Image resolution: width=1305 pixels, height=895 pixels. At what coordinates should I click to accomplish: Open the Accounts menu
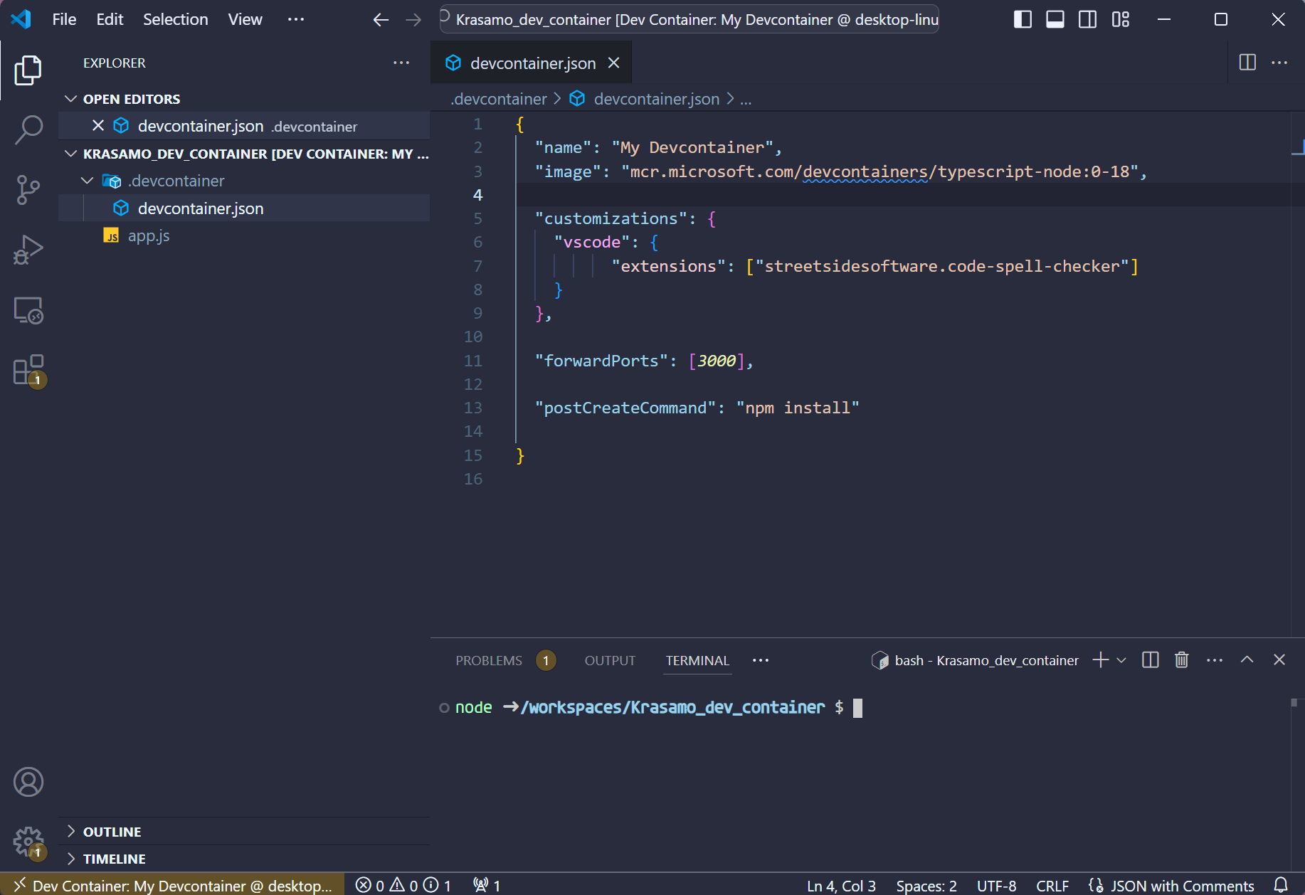28,782
